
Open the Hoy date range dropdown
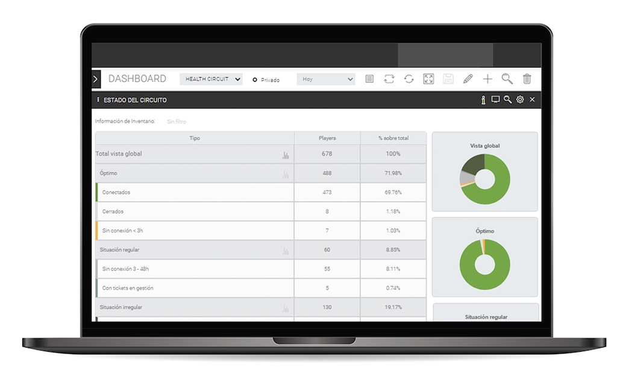(326, 79)
